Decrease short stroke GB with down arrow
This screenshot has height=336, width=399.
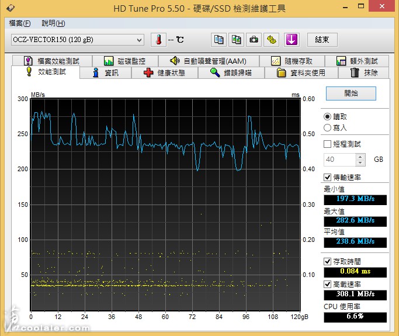click(360, 162)
